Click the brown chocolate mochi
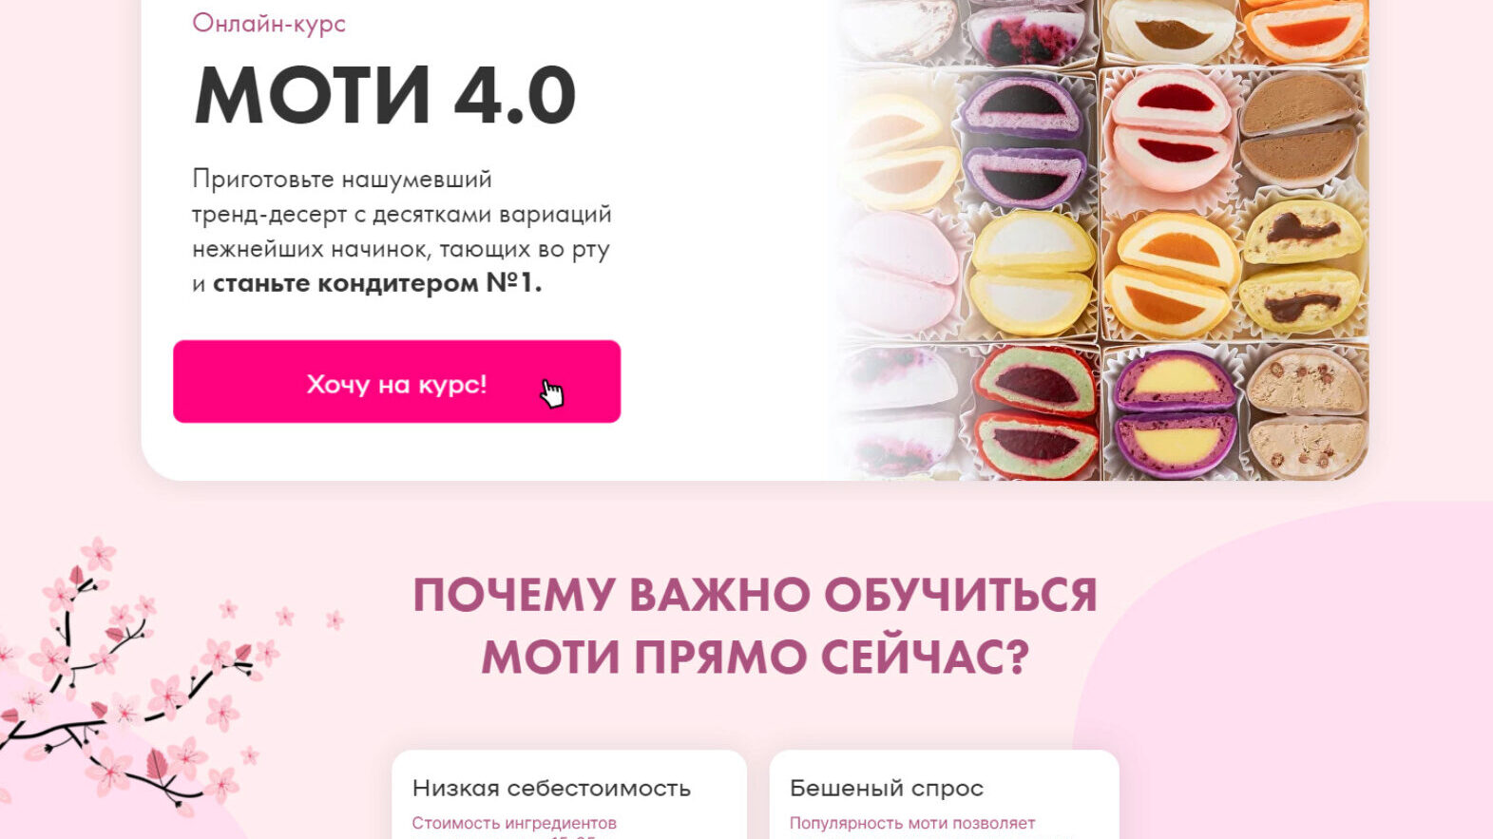Image resolution: width=1493 pixels, height=839 pixels. 1299,129
